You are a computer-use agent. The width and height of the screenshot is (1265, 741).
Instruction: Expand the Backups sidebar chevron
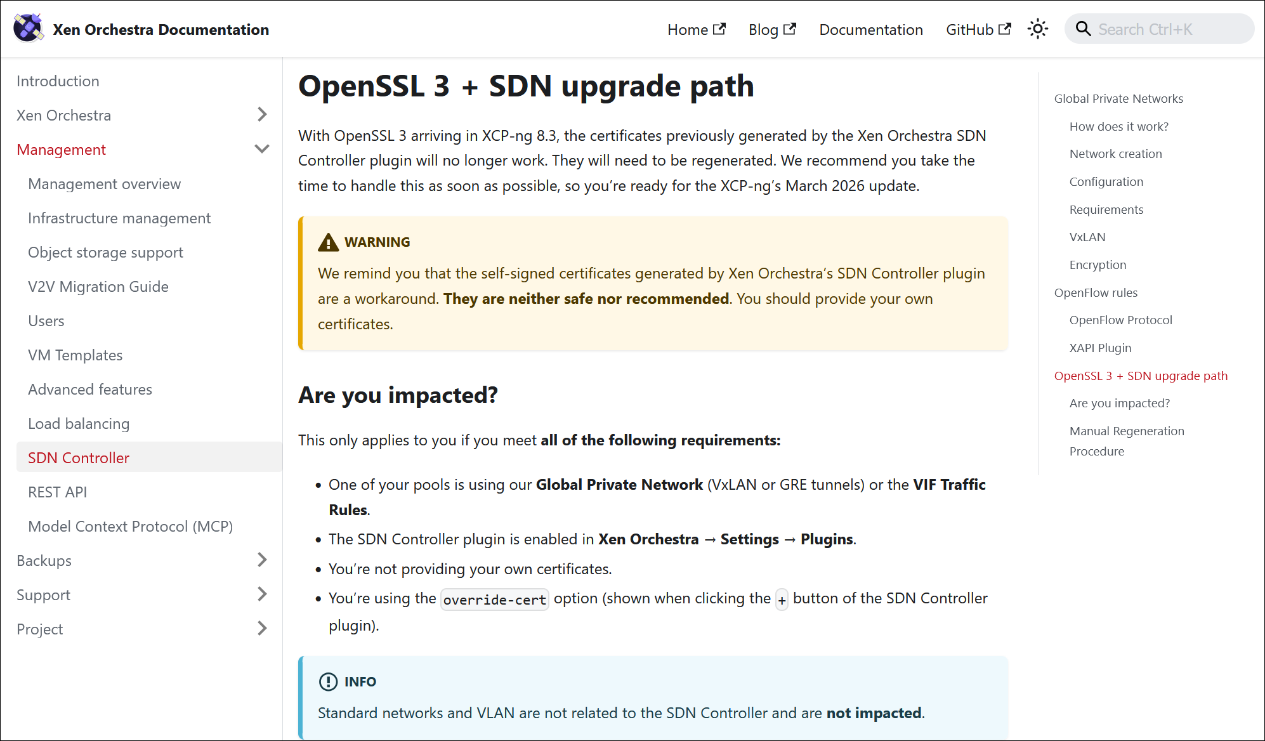[262, 560]
